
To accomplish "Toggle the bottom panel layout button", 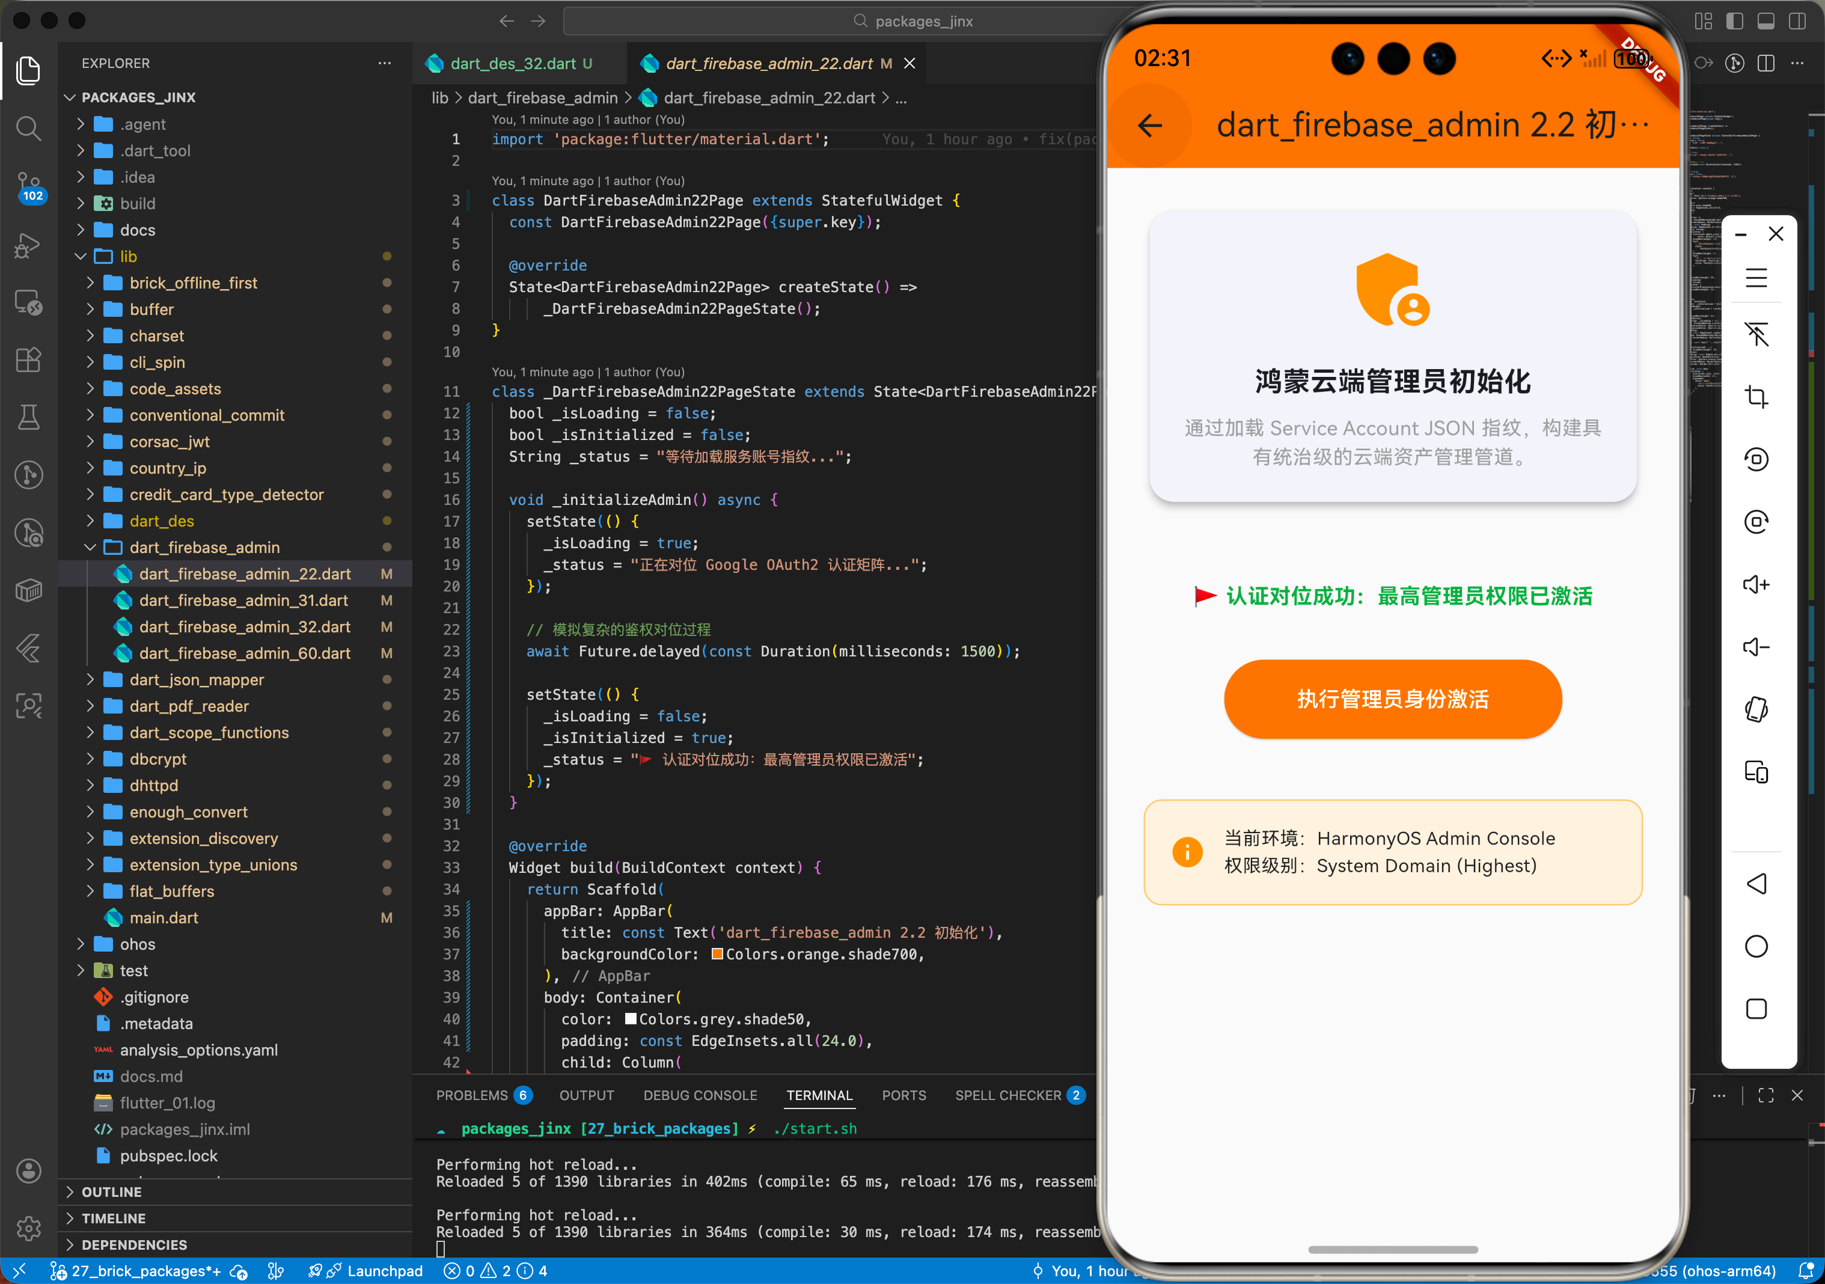I will click(1765, 20).
